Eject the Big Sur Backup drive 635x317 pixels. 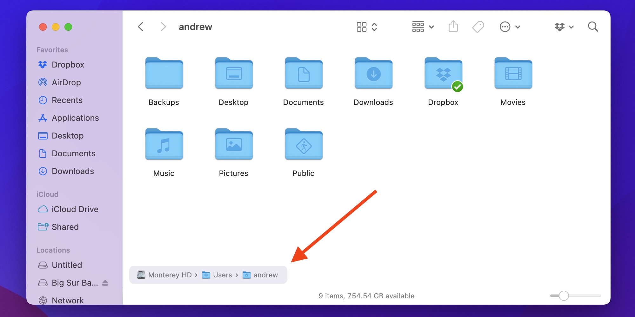(105, 283)
